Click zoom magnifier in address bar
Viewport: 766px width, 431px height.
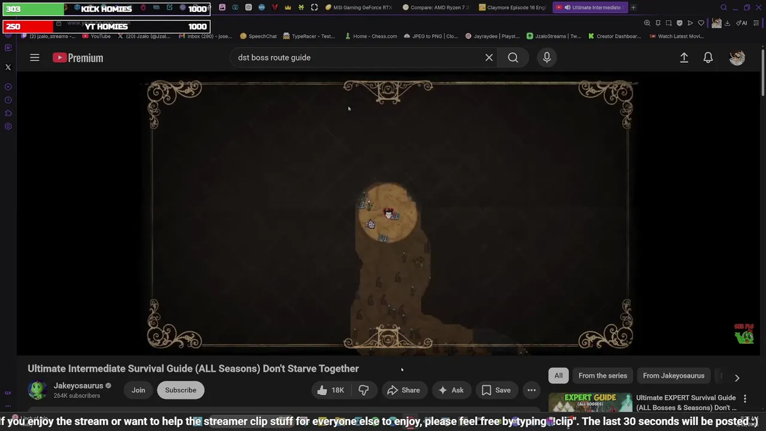tap(647, 23)
